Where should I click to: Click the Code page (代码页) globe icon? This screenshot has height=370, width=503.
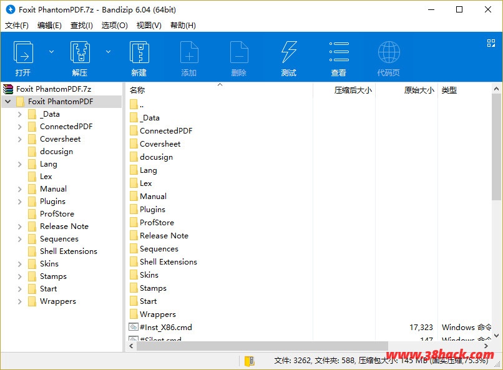pos(389,52)
